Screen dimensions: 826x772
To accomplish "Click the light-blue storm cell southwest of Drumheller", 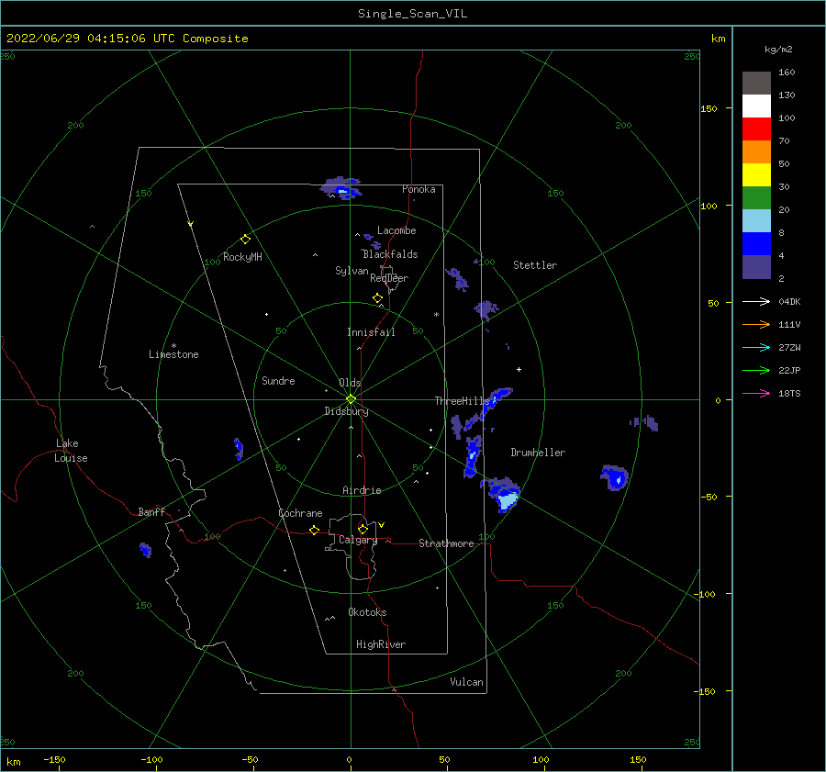I will coord(507,499).
